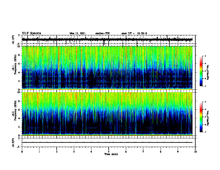Click the time axis tick label '7'
Screen dimensions: 220x170
point(143,152)
